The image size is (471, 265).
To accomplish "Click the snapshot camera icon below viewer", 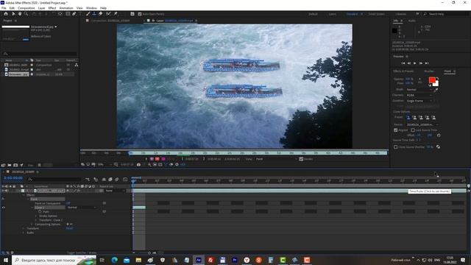I will tap(138, 165).
